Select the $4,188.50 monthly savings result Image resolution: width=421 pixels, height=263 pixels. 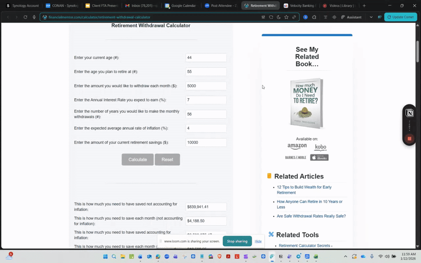coord(206,221)
